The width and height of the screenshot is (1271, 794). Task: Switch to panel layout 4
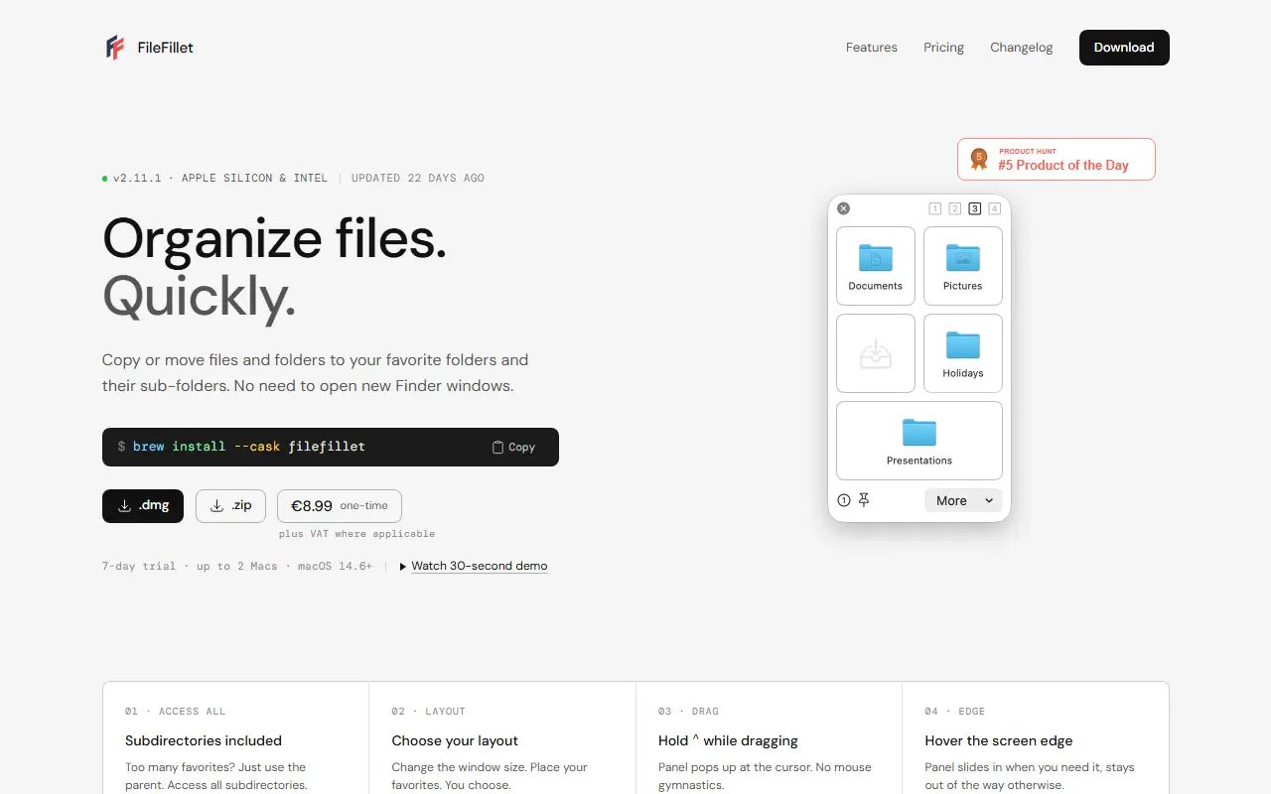pos(994,208)
